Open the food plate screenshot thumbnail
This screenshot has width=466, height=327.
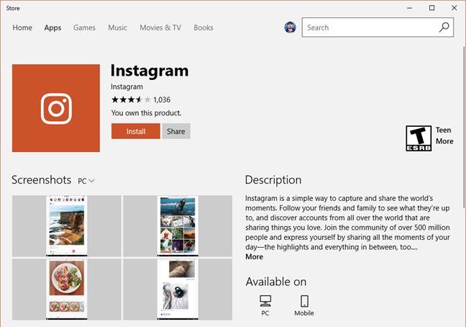(x=67, y=290)
